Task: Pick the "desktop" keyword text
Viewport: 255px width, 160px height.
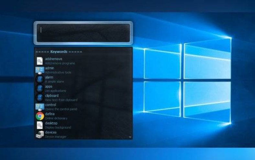Action: (x=51, y=123)
